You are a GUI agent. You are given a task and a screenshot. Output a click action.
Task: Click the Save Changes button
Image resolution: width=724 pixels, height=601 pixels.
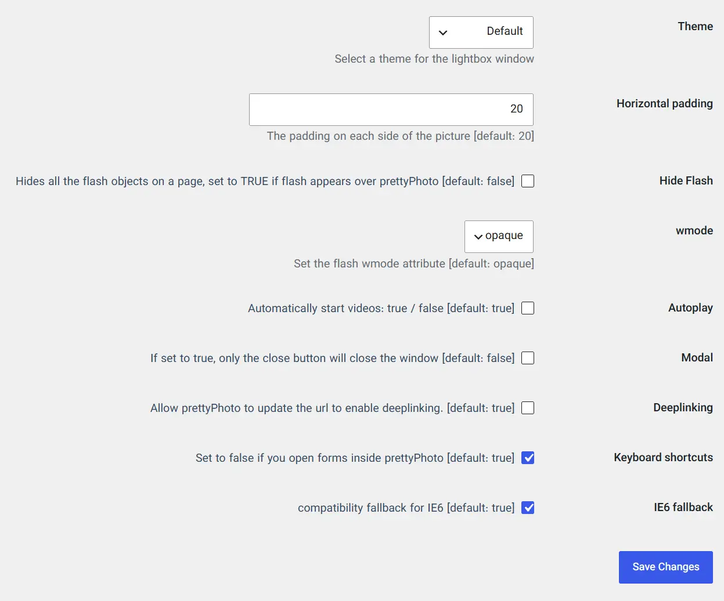tap(666, 567)
